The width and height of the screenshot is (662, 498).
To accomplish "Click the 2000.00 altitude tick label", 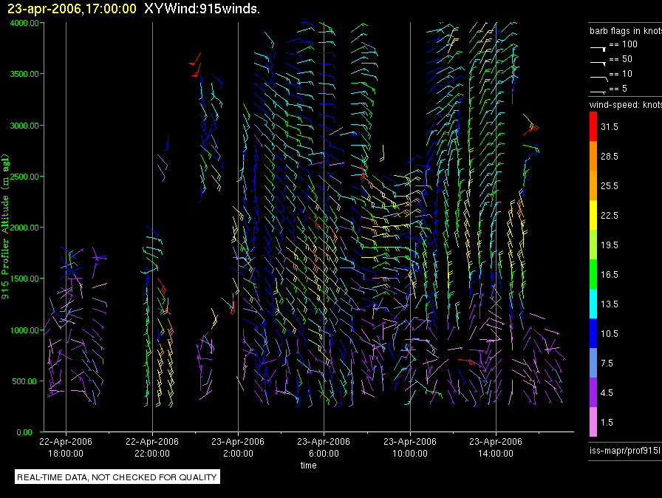I will tap(24, 228).
